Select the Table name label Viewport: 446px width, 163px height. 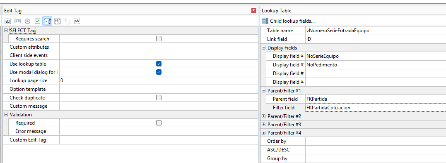click(280, 31)
